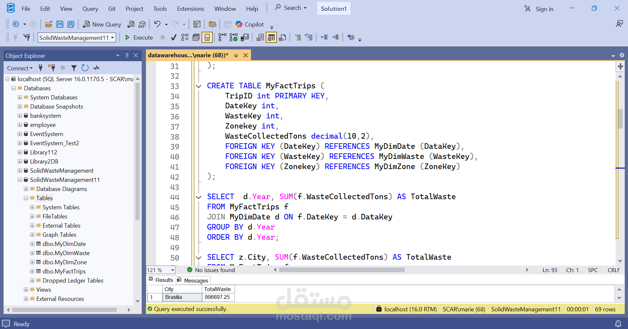Image resolution: width=628 pixels, height=329 pixels.
Task: Open the database selector dropdown
Action: [113, 38]
